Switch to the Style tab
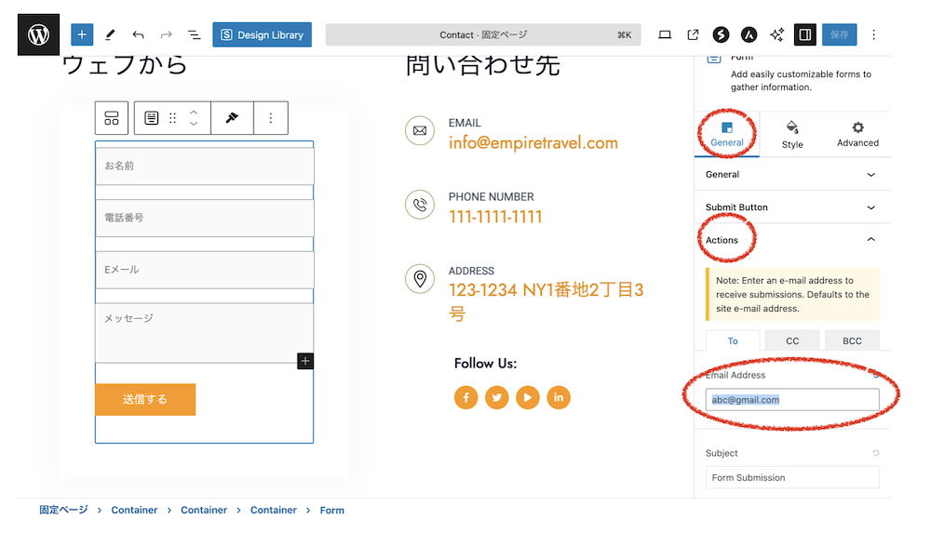Viewport: 931px width, 533px height. pos(792,134)
